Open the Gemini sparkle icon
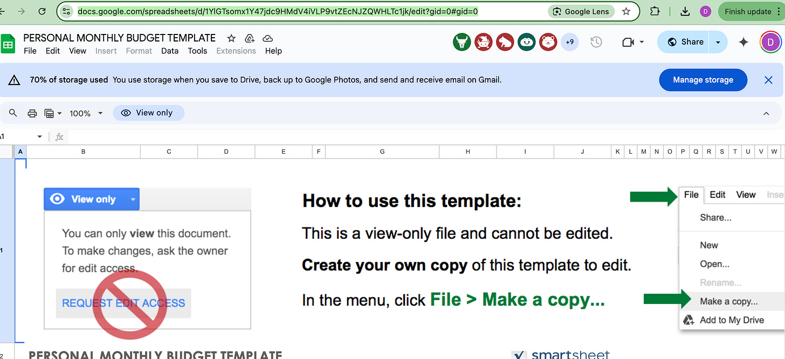The image size is (785, 359). (743, 42)
